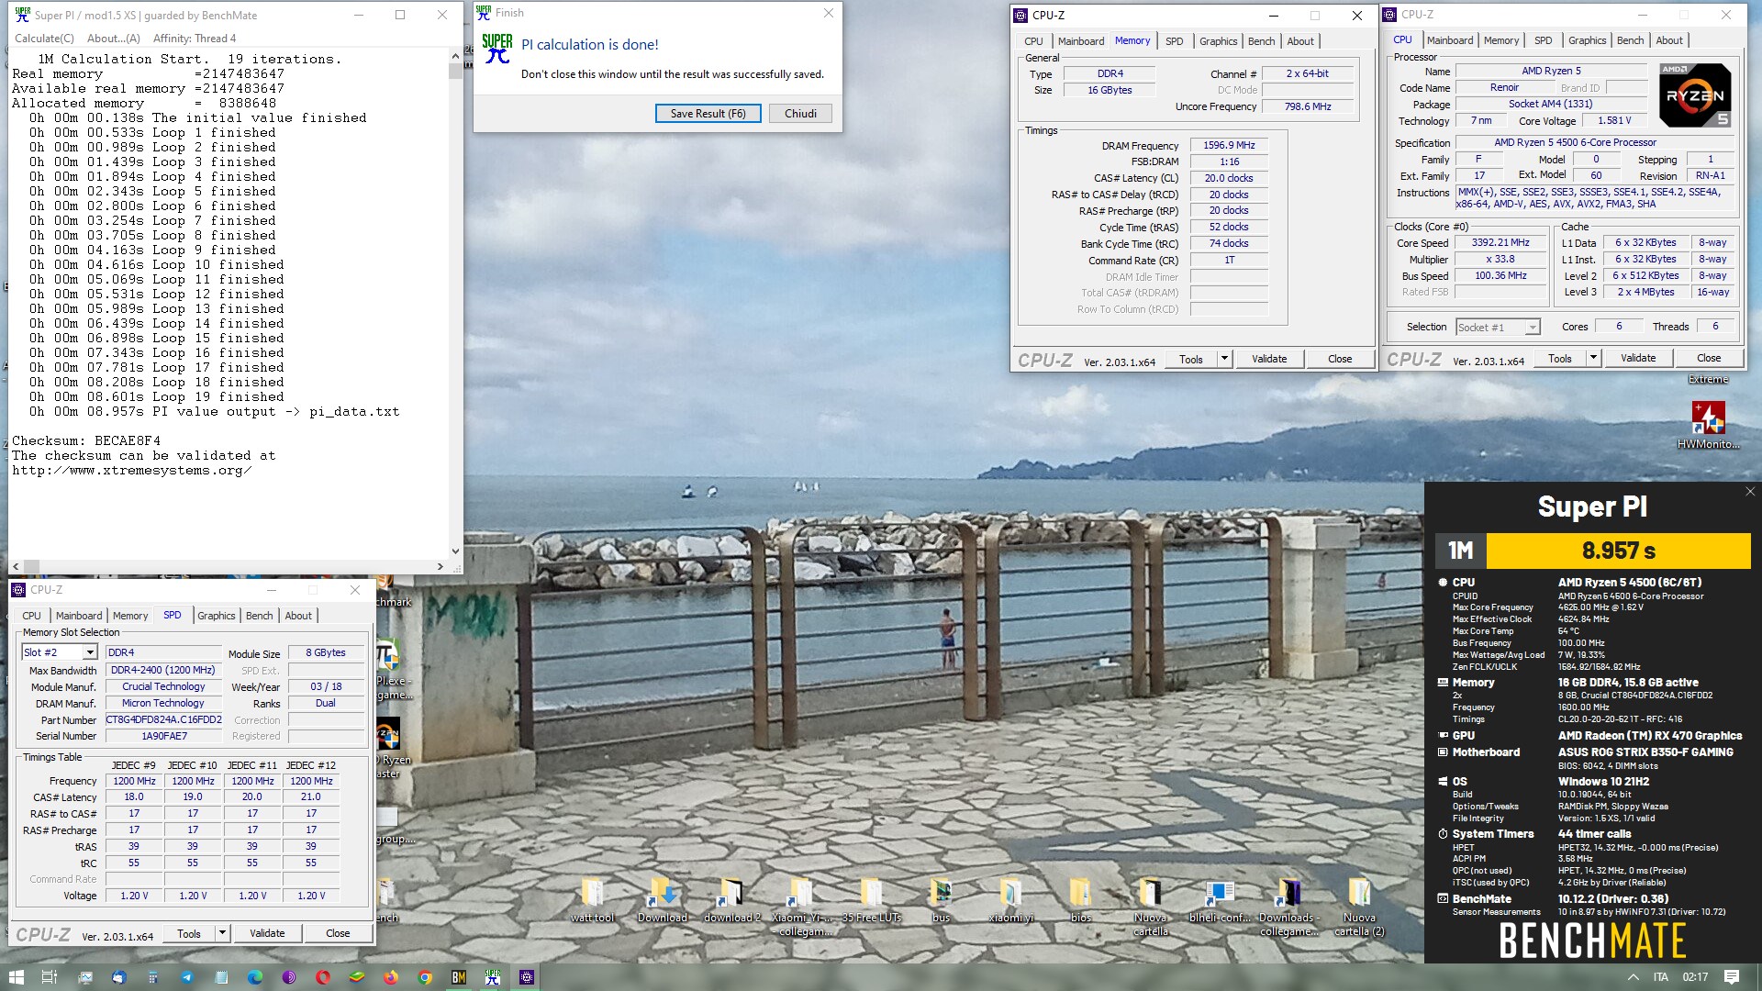1762x991 pixels.
Task: Open the bios folder on desktop
Action: [x=1080, y=900]
